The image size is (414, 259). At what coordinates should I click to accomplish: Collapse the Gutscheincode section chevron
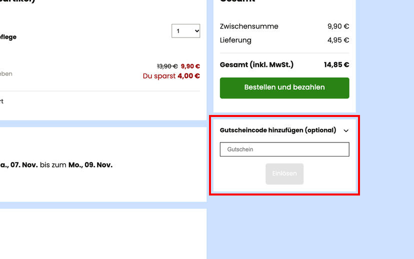click(346, 130)
